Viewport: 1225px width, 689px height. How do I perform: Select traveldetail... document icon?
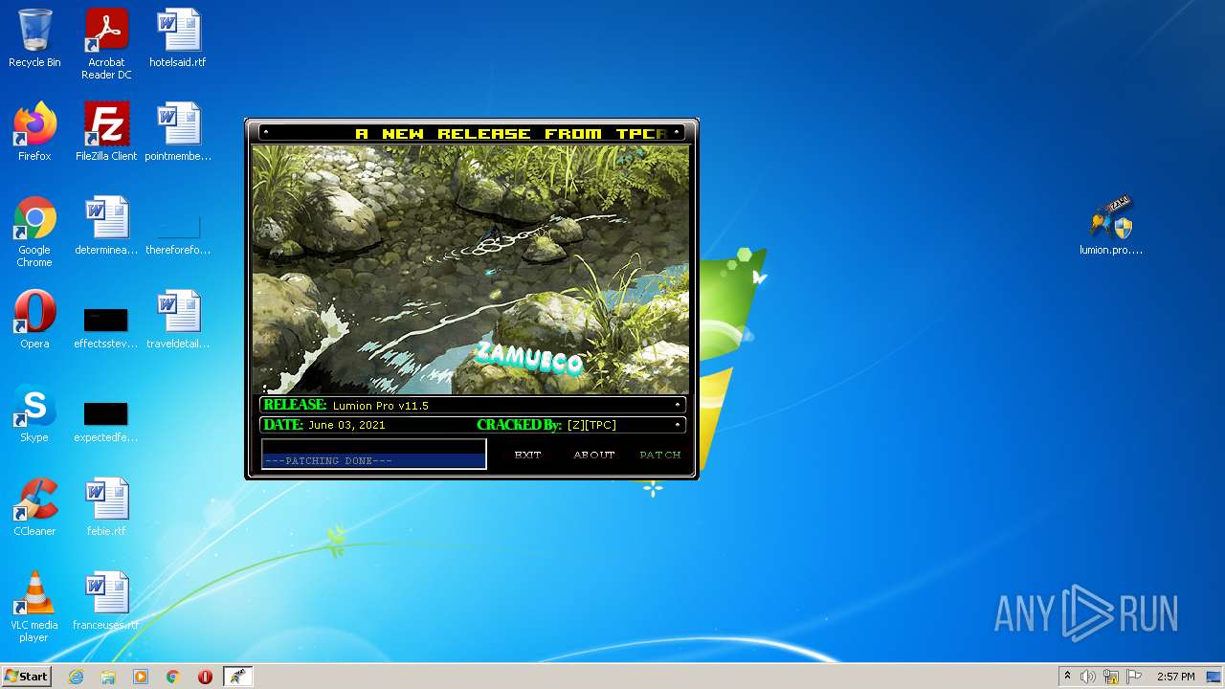click(178, 320)
